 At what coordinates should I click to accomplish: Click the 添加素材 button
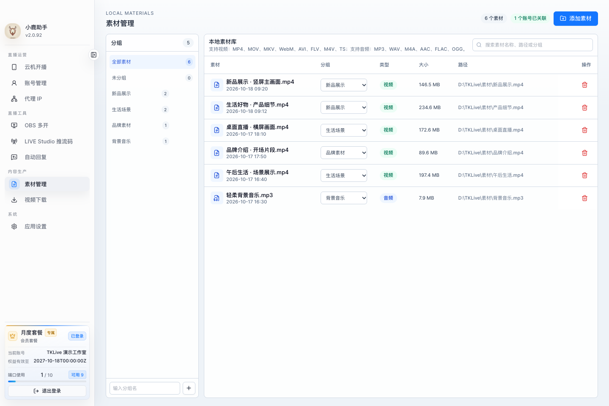point(576,19)
